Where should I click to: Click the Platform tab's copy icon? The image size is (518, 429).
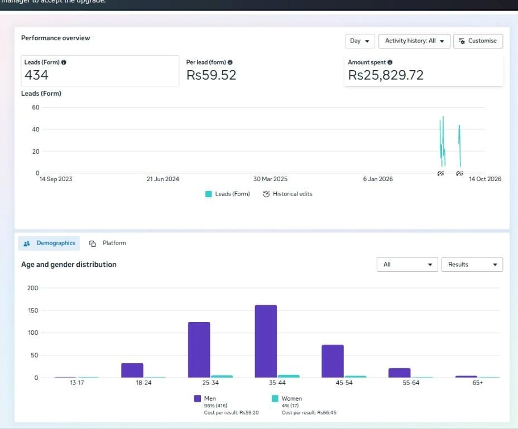(x=93, y=243)
